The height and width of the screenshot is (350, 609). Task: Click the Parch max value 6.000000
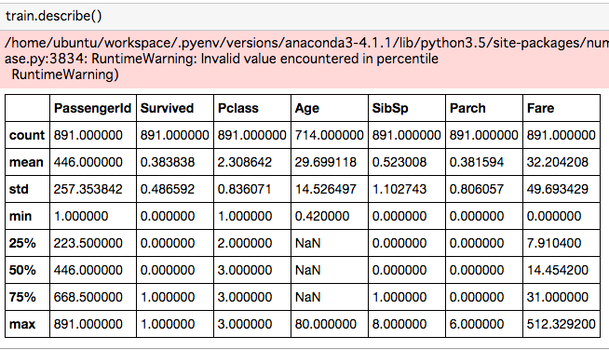click(x=477, y=324)
